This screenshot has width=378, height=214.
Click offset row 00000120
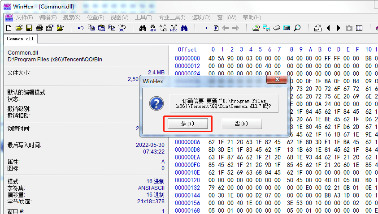187,180
